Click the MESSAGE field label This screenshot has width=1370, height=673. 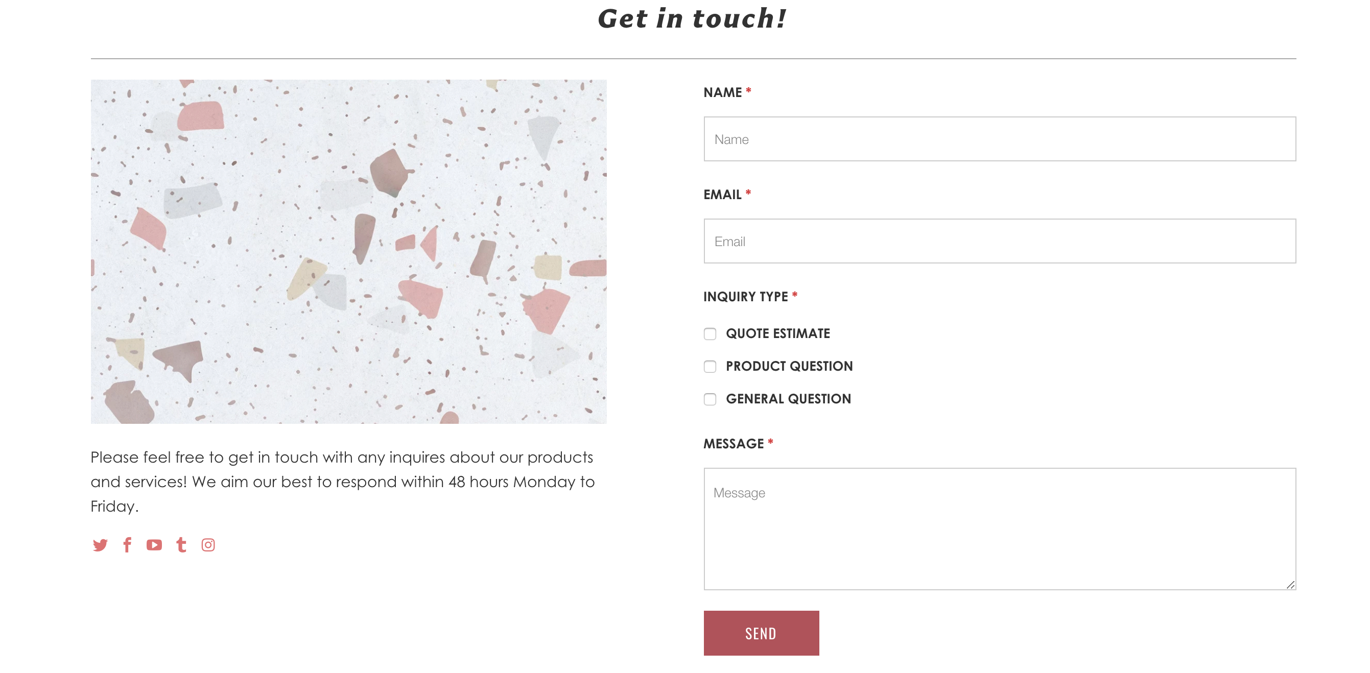pos(734,444)
